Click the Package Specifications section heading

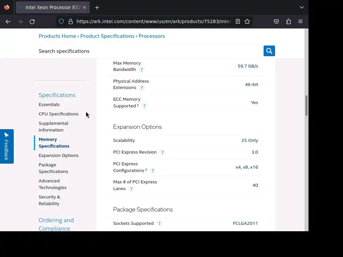(x=143, y=209)
